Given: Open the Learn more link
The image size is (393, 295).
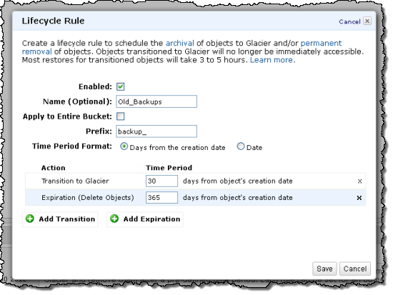Looking at the screenshot, I should pos(272,60).
